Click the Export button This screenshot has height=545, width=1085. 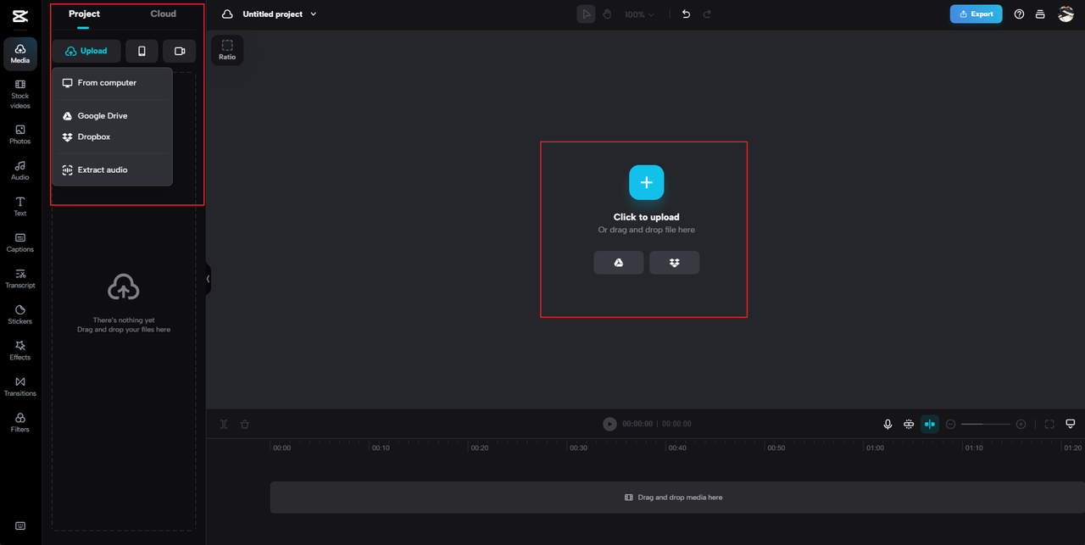tap(976, 14)
